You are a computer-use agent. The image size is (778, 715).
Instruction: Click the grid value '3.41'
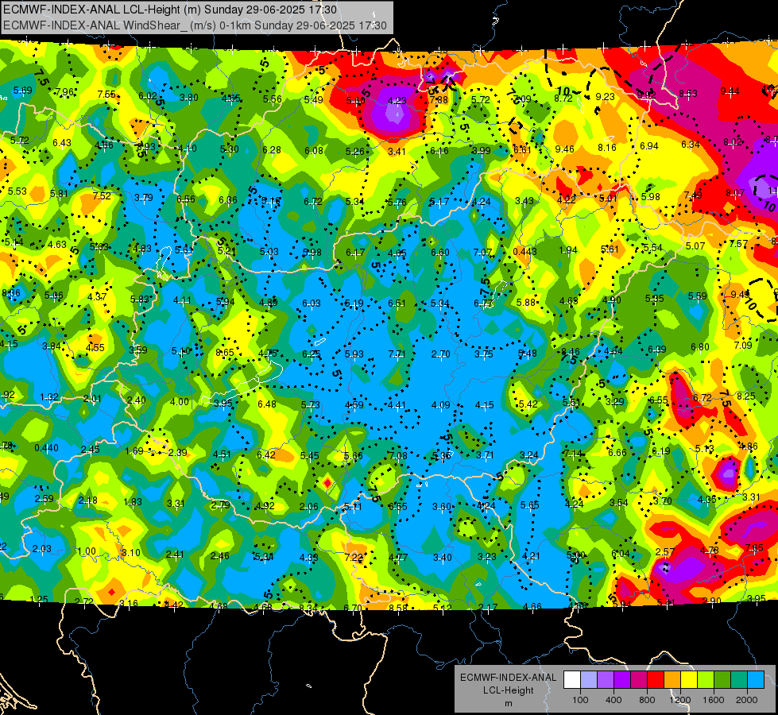pos(397,151)
